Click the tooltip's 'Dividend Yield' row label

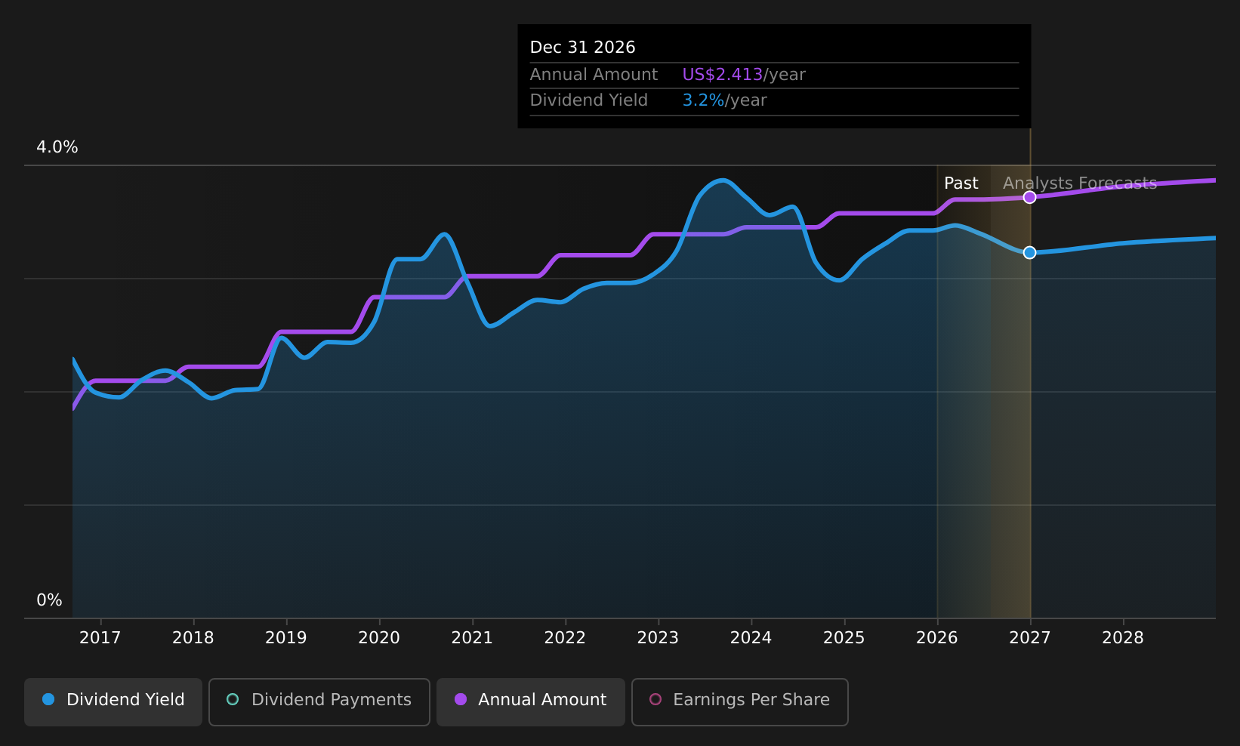click(589, 100)
